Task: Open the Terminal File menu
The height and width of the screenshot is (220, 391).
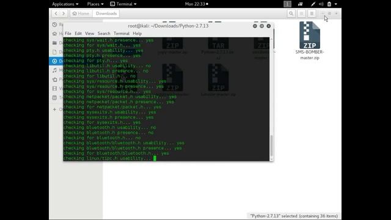Action: click(68, 34)
